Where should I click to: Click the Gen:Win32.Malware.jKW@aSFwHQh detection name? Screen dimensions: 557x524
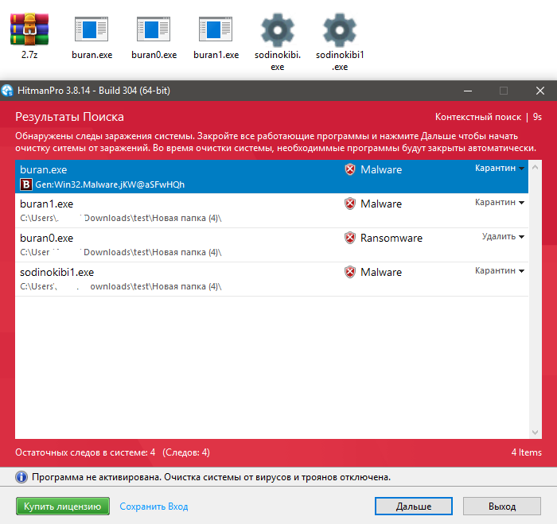[110, 184]
